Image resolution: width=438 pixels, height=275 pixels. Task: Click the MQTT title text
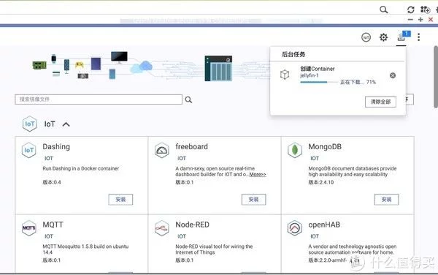[x=53, y=225]
